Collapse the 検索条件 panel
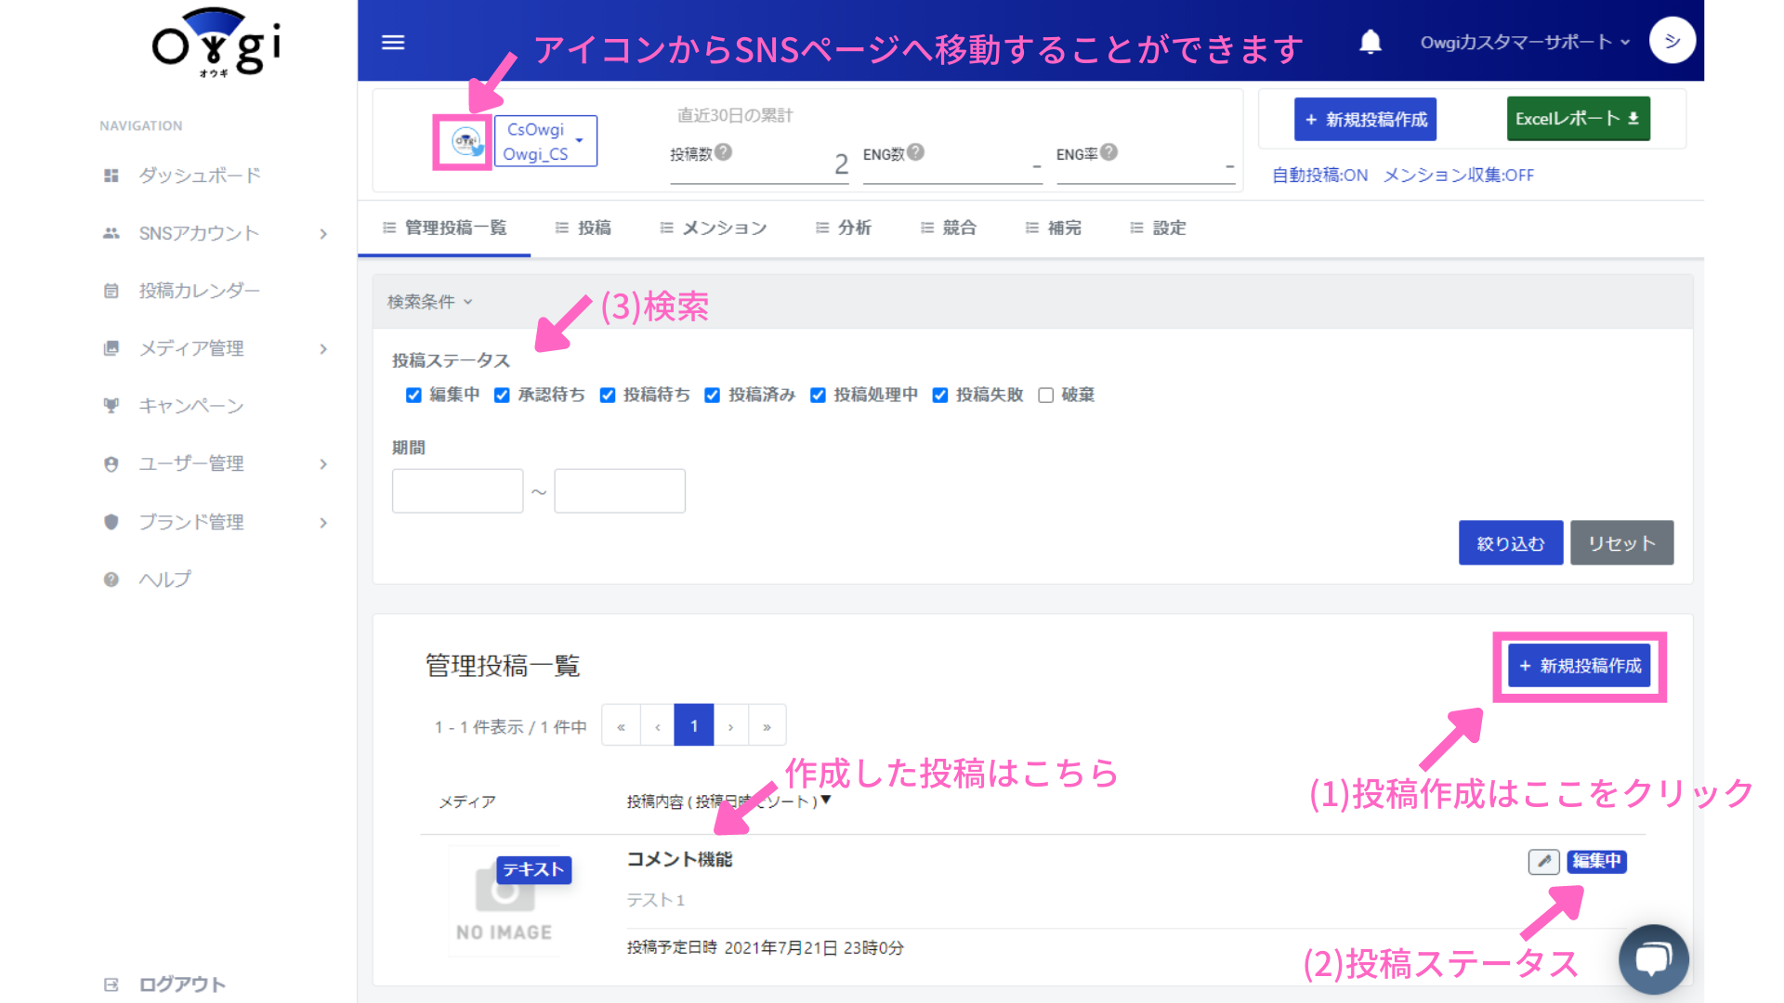Viewport: 1784px width, 1003px height. (x=430, y=302)
